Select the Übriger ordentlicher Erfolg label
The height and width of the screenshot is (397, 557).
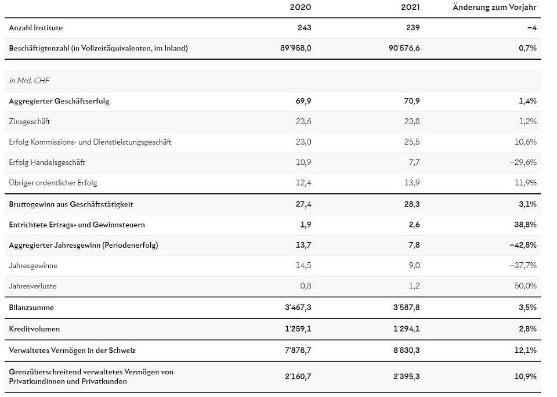(53, 183)
